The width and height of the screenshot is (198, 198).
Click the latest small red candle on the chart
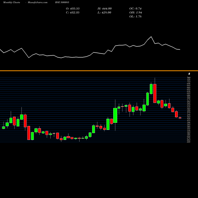tap(180, 118)
